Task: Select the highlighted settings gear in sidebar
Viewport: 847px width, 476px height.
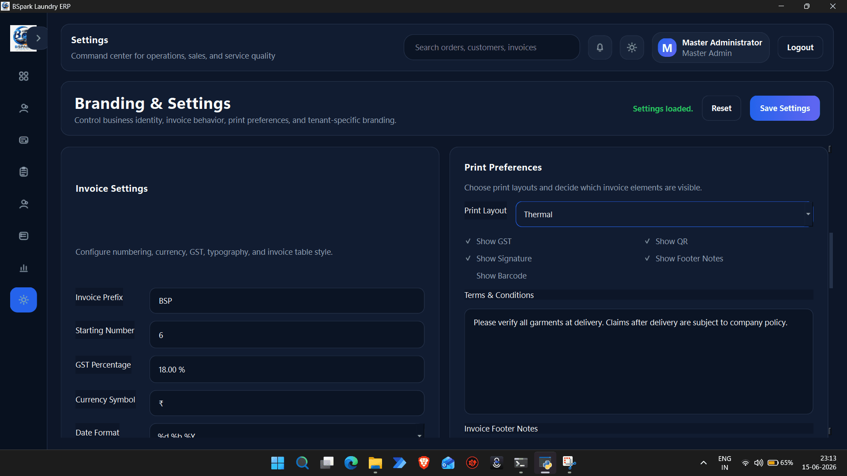Action: point(23,300)
